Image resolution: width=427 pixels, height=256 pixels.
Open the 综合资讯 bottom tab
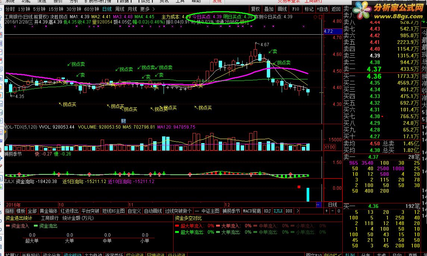pyautogui.click(x=135, y=255)
